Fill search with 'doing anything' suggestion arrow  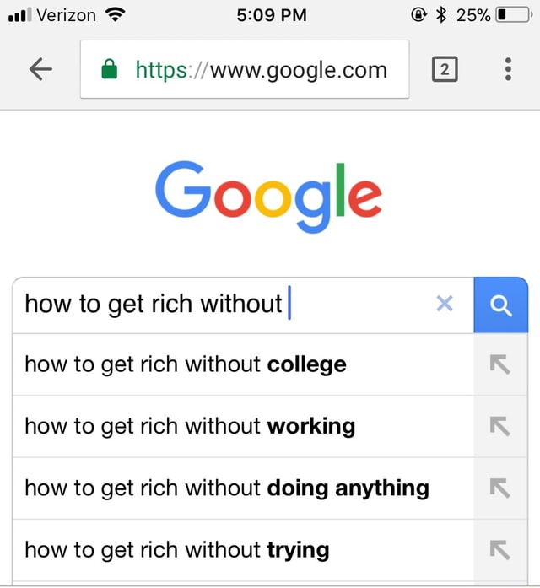click(500, 488)
